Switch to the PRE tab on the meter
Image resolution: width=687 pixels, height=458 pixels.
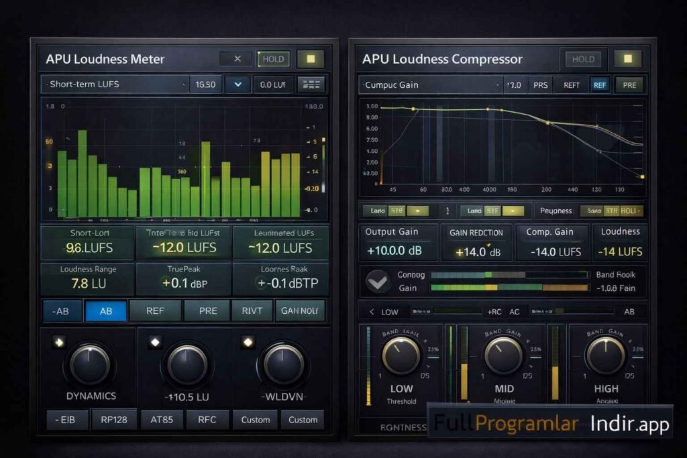click(208, 310)
